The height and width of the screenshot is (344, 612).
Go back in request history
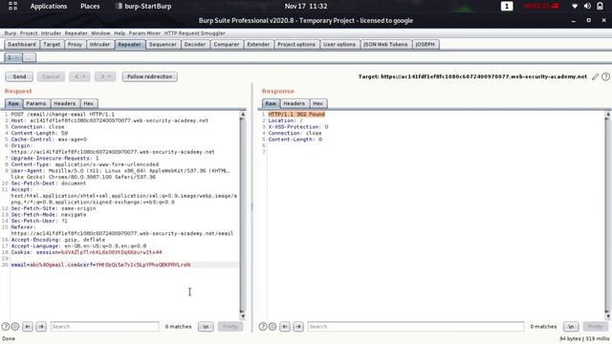pos(79,76)
